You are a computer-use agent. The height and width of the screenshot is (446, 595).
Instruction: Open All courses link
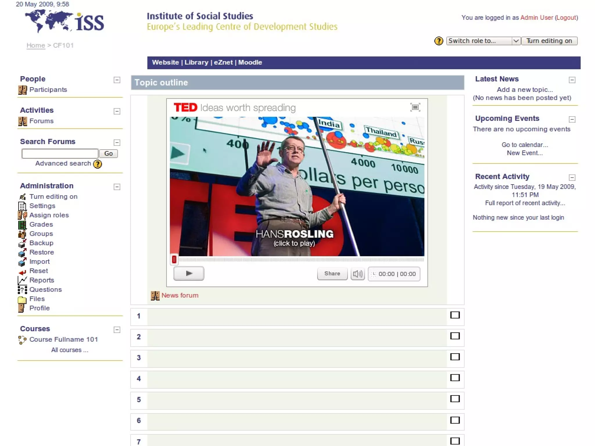tap(70, 350)
